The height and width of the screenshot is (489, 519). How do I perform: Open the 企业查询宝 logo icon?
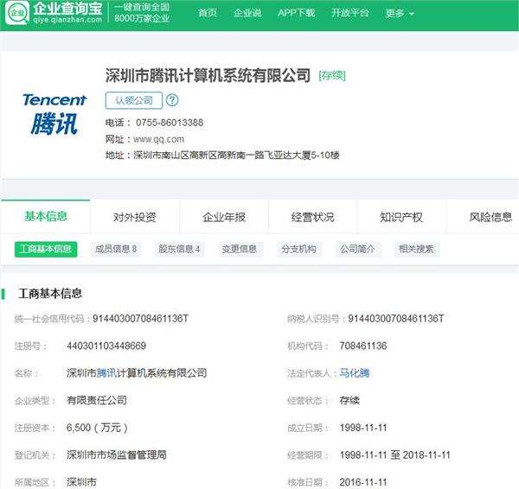coord(17,13)
